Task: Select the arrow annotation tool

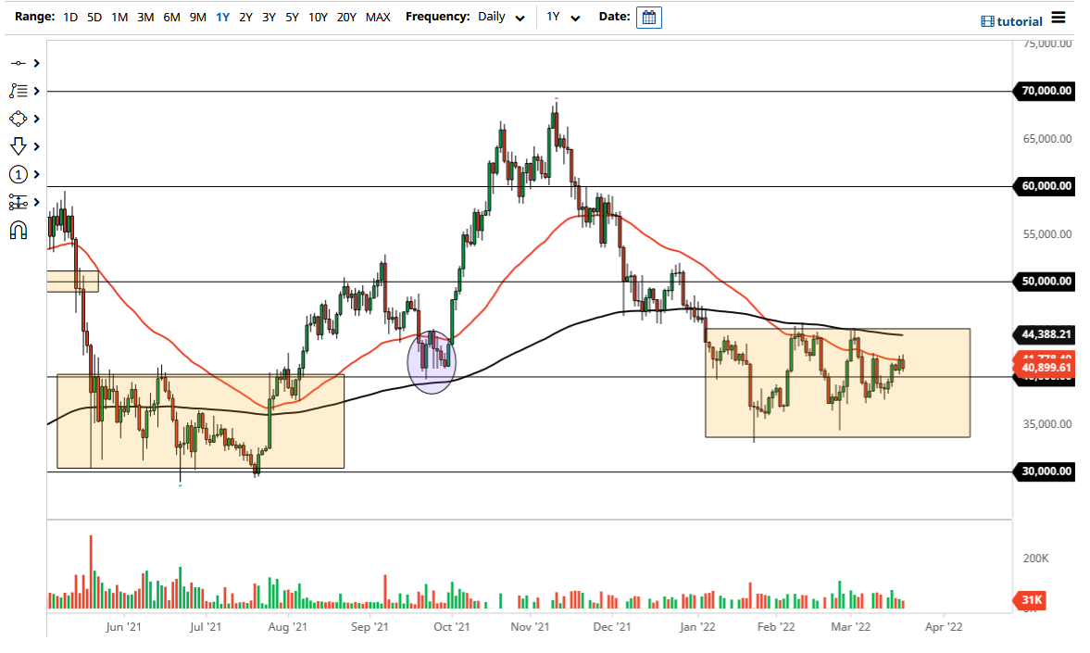Action: [x=20, y=146]
